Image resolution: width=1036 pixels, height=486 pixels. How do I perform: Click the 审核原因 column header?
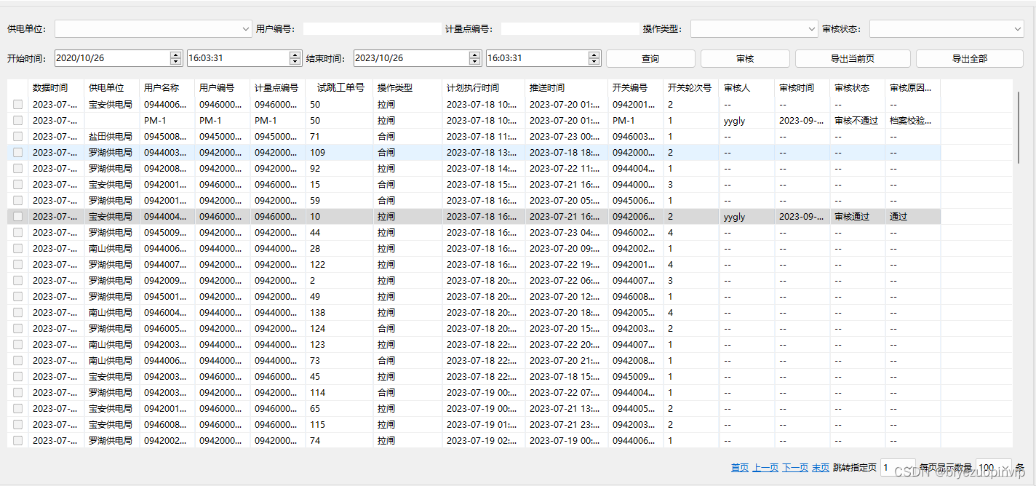pos(913,87)
